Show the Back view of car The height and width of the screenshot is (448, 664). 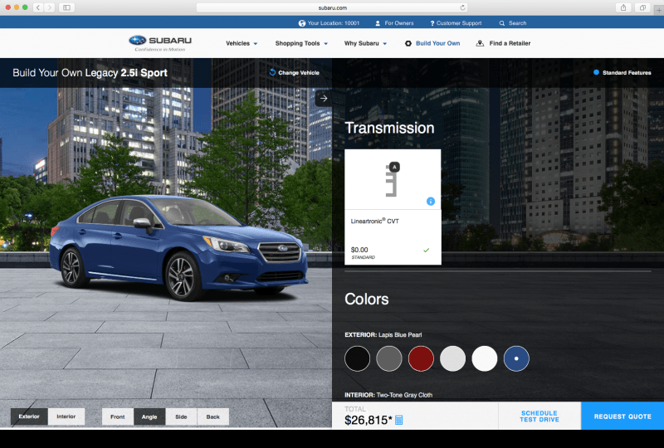pos(213,416)
